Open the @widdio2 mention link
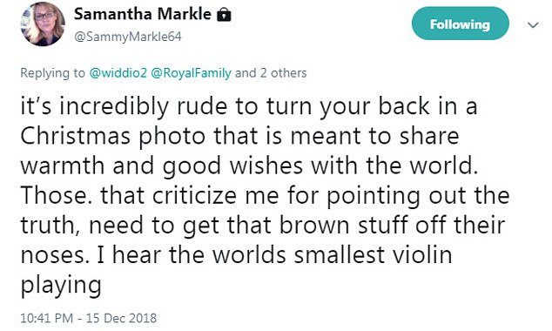This screenshot has height=331, width=552. (118, 73)
